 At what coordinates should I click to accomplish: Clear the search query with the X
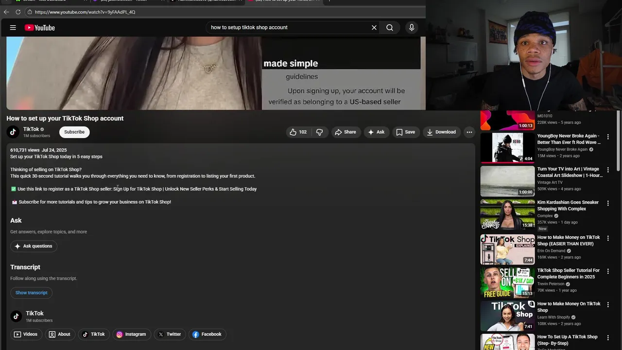pyautogui.click(x=374, y=28)
